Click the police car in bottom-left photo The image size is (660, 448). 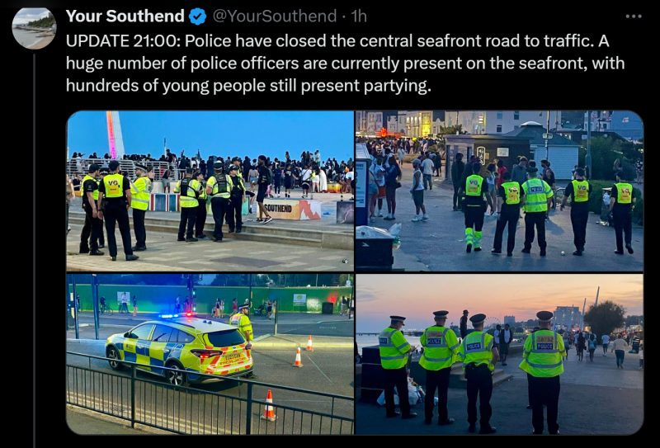(180, 351)
